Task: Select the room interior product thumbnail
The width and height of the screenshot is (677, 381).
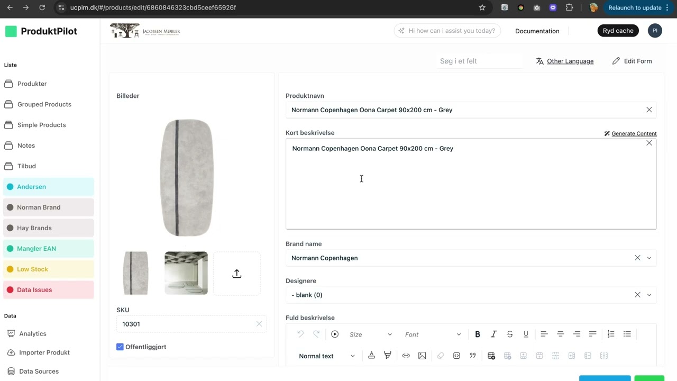Action: coord(186,273)
